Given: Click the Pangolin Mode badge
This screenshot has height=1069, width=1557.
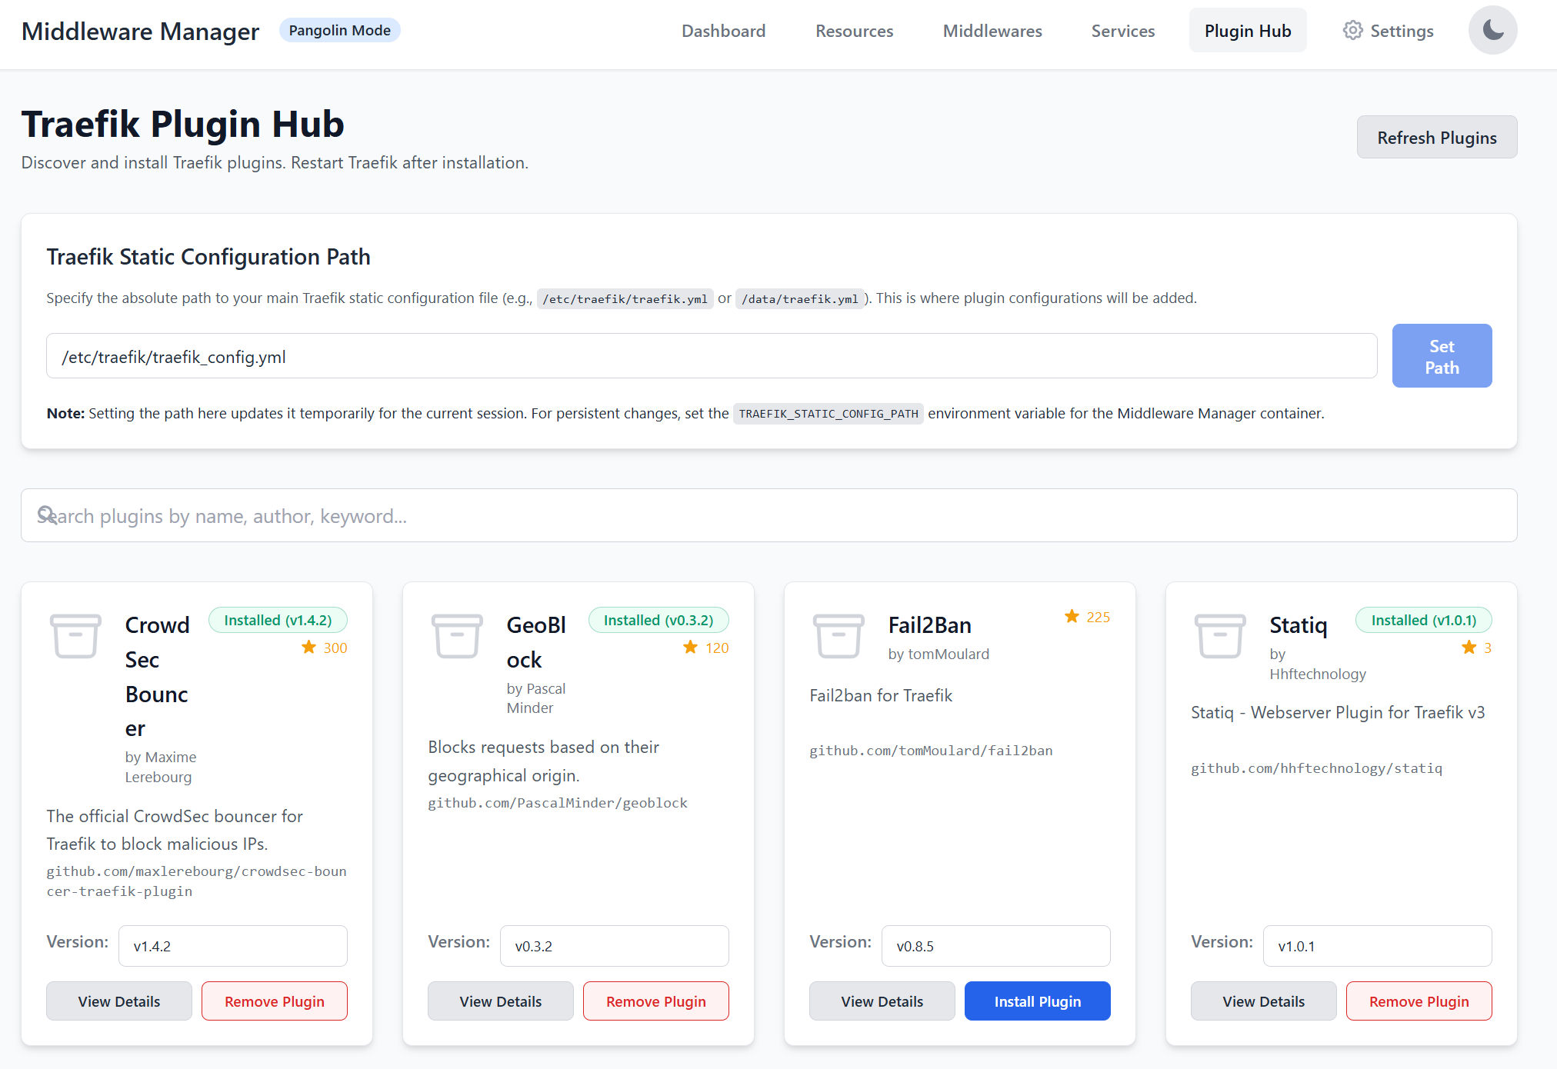Looking at the screenshot, I should click(x=340, y=31).
